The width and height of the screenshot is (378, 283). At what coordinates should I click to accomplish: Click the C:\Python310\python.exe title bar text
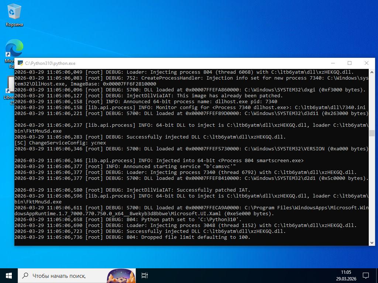(50, 63)
